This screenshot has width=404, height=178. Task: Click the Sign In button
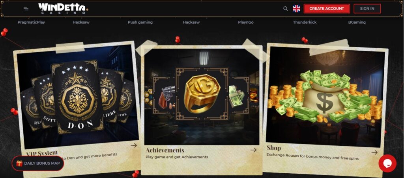367,9
